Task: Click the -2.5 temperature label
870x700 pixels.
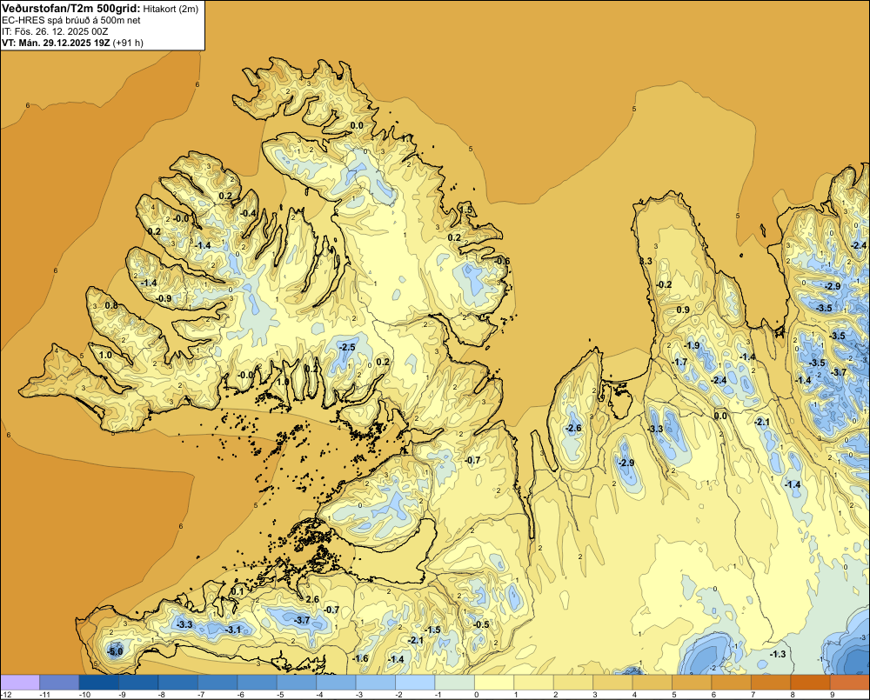Action: [x=347, y=347]
